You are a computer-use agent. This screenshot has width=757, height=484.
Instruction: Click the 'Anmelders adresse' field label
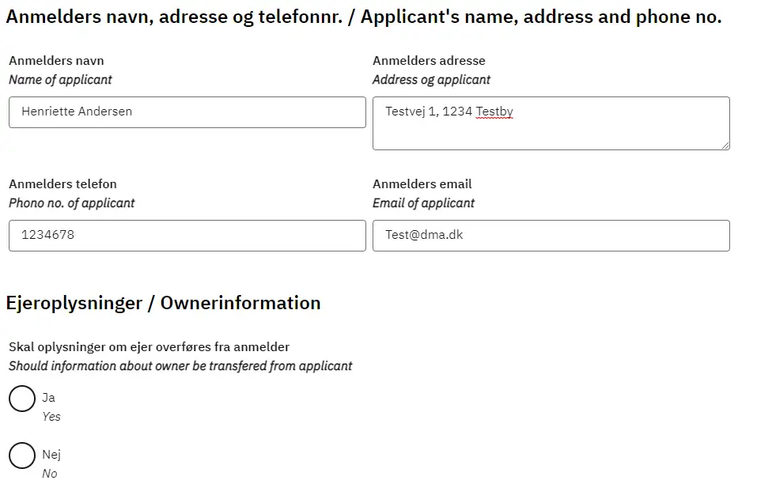pos(429,61)
